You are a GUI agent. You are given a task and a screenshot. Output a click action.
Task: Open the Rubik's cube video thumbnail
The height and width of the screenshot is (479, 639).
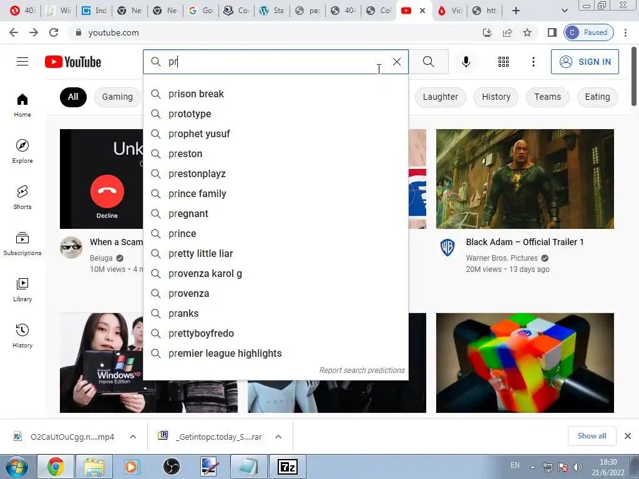(525, 362)
